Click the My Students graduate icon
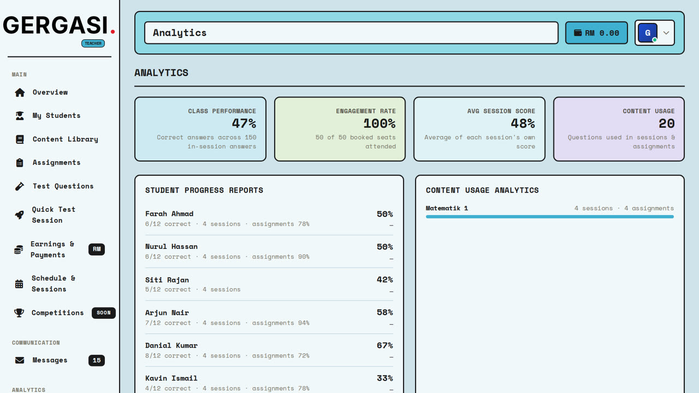699x393 pixels. coord(20,116)
